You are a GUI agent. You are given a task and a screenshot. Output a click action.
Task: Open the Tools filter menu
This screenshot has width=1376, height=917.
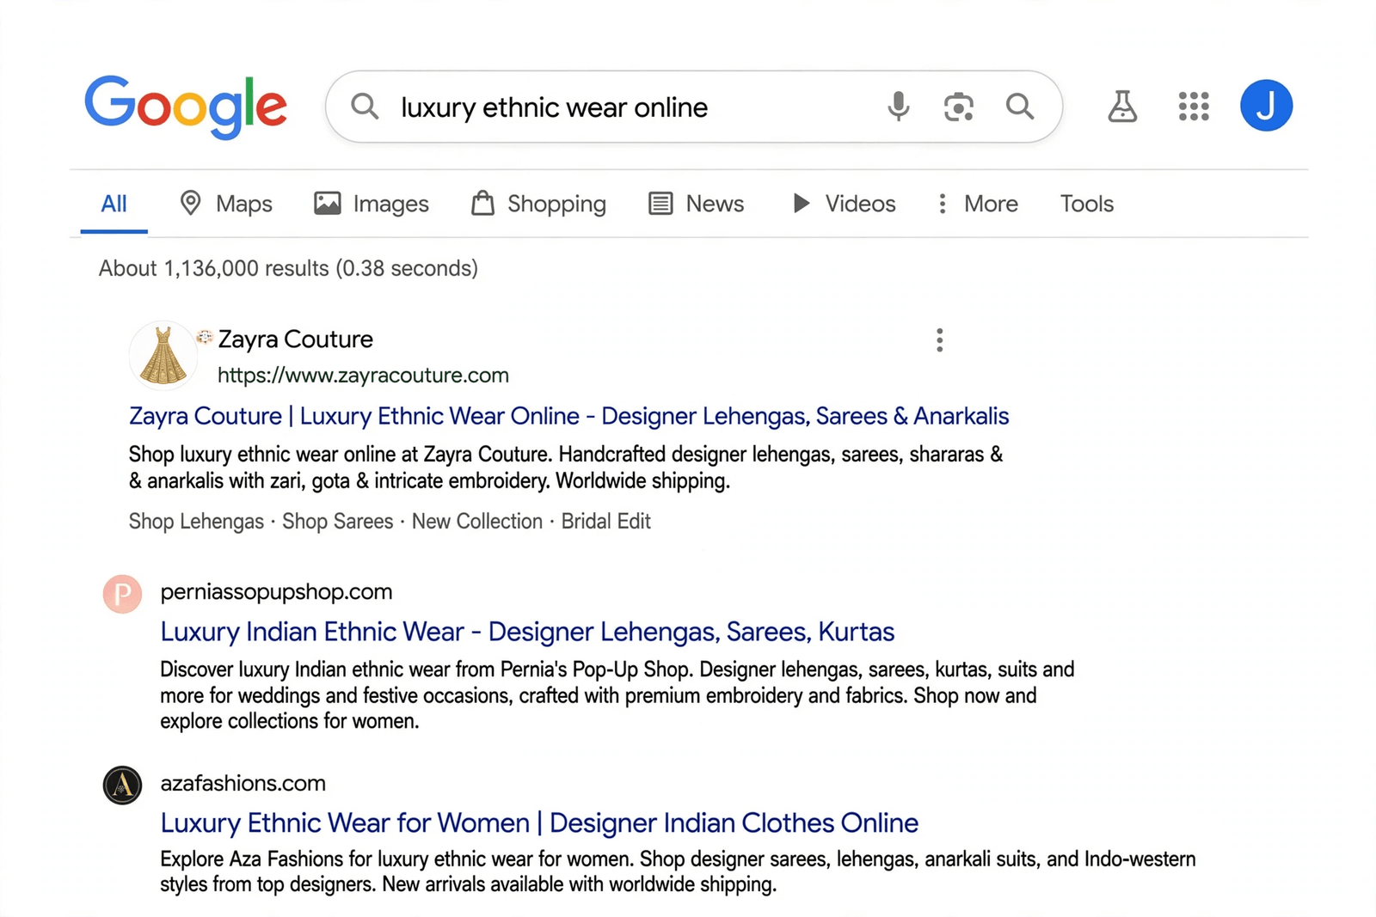pos(1087,204)
